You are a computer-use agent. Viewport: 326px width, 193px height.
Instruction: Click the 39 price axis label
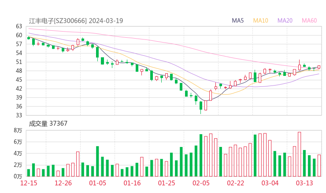tap(19, 97)
